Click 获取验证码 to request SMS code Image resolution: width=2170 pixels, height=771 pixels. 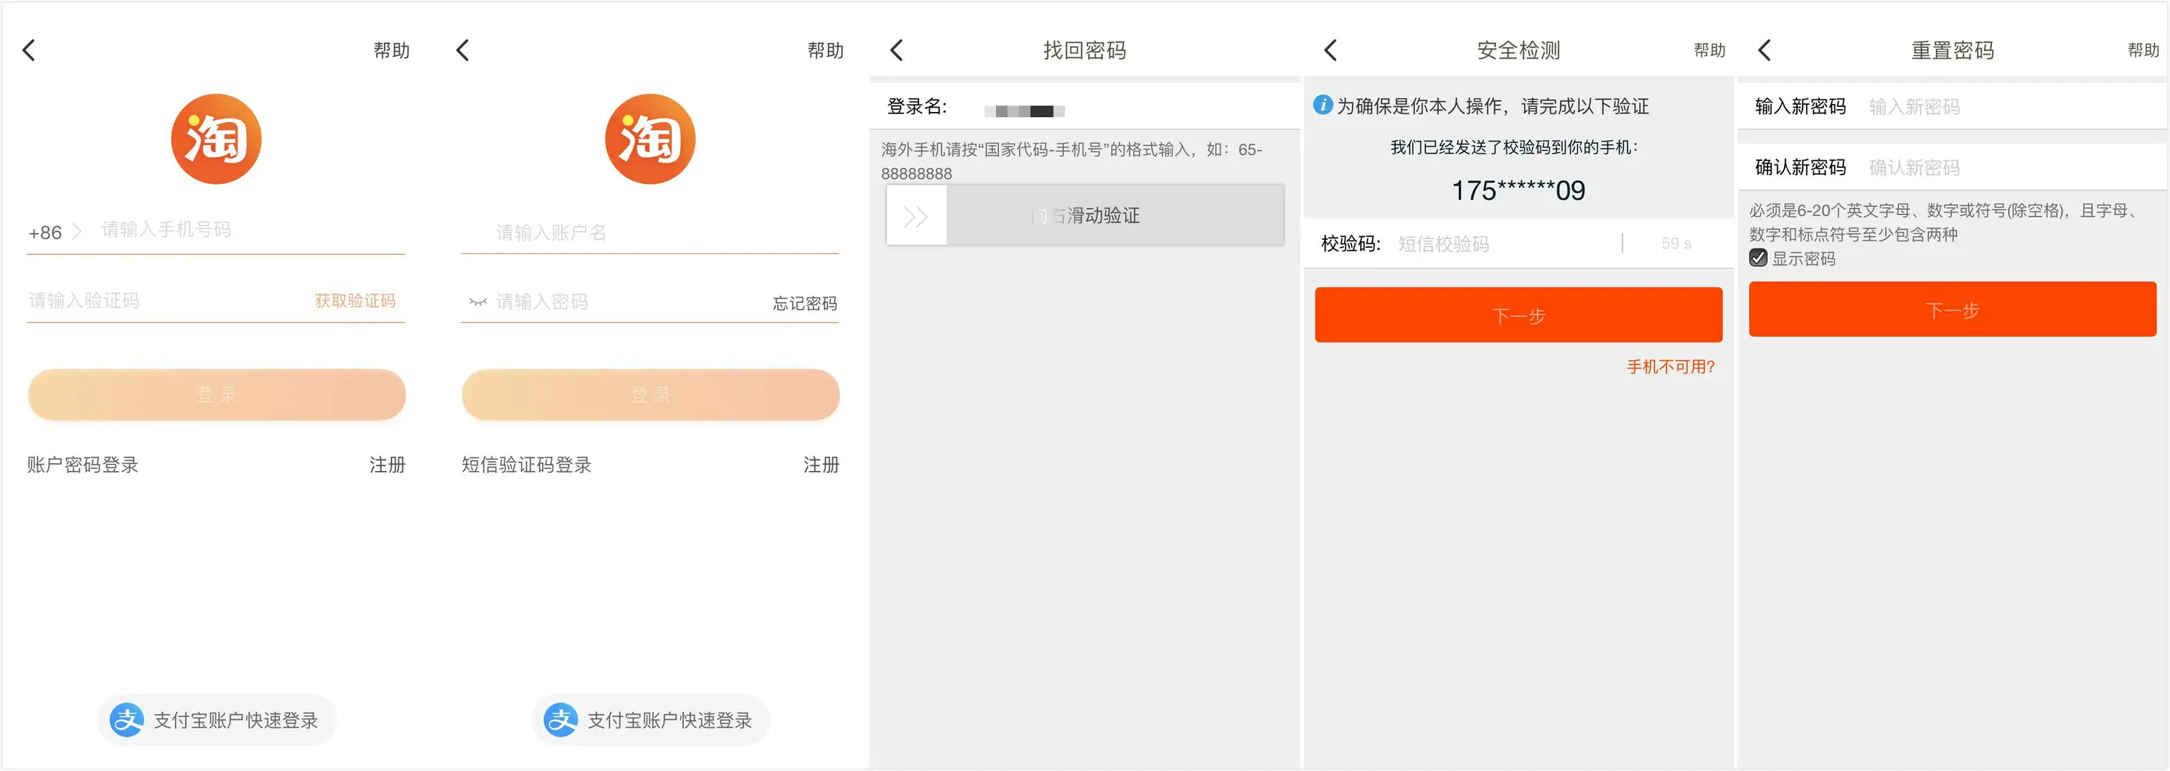click(x=354, y=301)
